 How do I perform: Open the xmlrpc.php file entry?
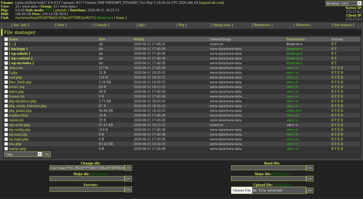click(x=17, y=149)
